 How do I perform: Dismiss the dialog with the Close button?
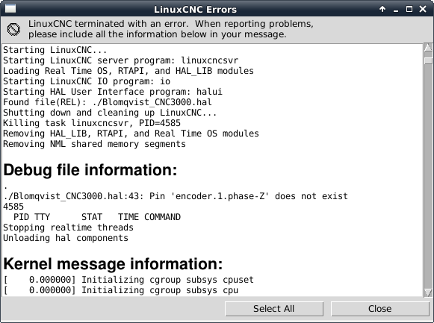coord(379,309)
